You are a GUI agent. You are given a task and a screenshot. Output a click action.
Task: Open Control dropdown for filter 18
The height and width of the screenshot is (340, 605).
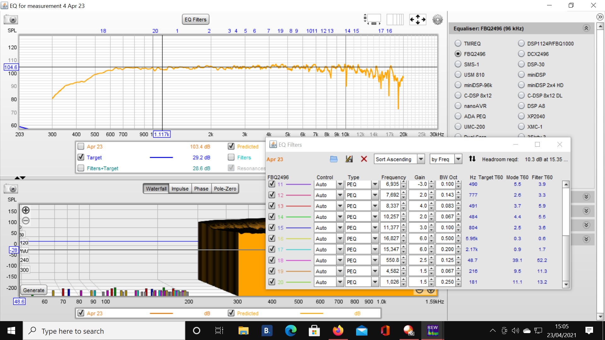pos(340,260)
